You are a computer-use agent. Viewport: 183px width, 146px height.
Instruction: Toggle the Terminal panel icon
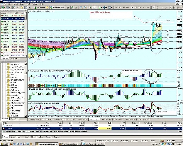coord(26,8)
